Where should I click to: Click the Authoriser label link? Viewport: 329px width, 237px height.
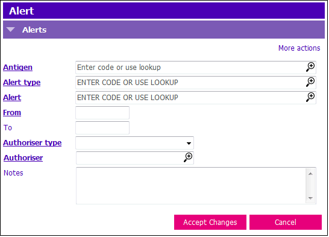pos(23,158)
